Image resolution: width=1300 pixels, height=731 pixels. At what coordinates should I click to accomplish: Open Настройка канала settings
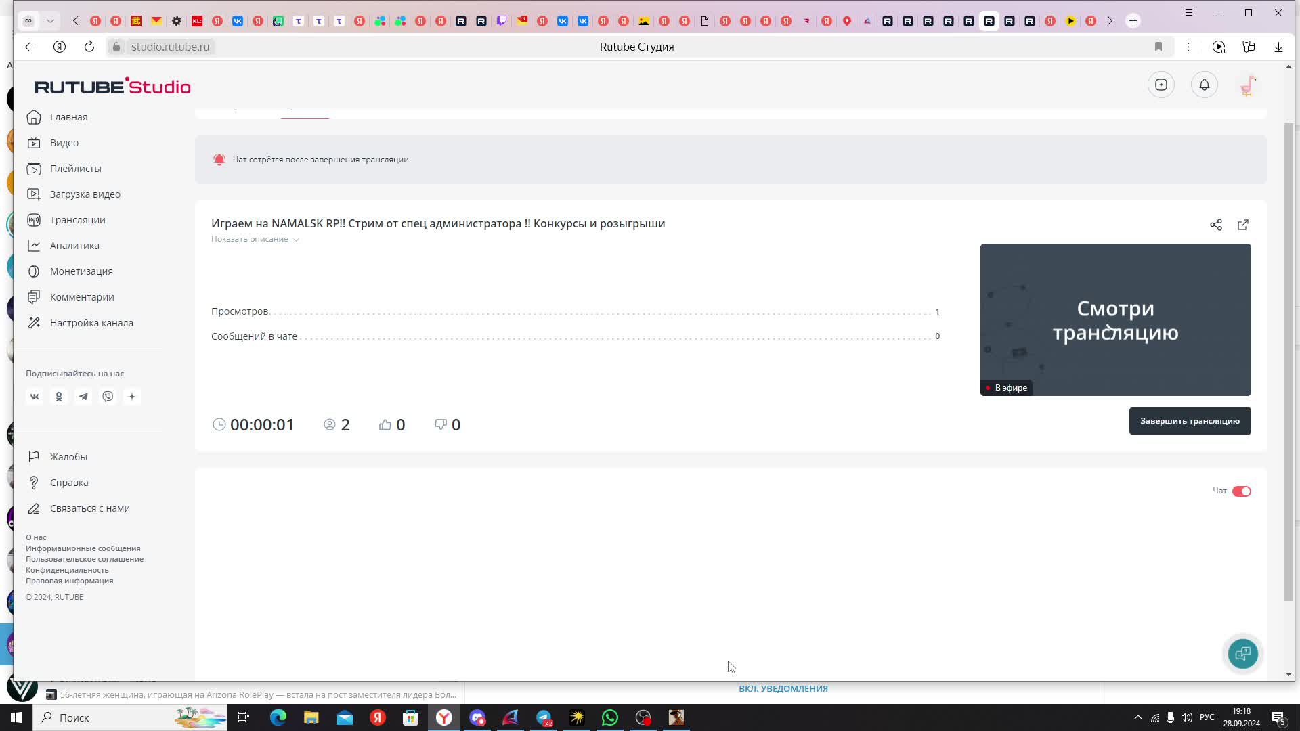80,323
